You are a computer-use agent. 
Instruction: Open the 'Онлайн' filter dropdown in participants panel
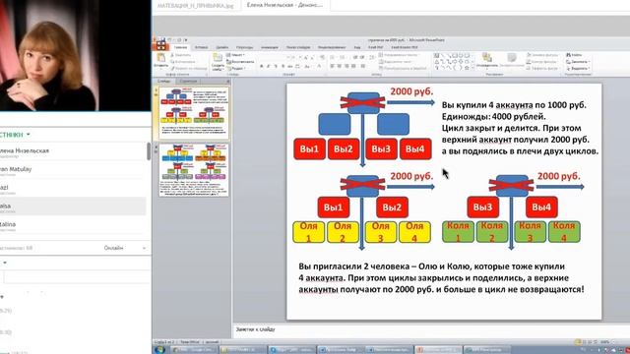124,248
